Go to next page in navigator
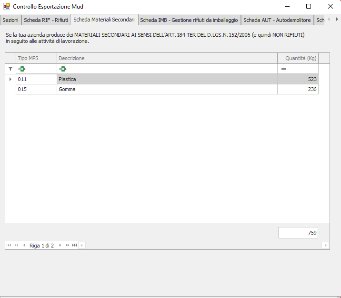 67,245
